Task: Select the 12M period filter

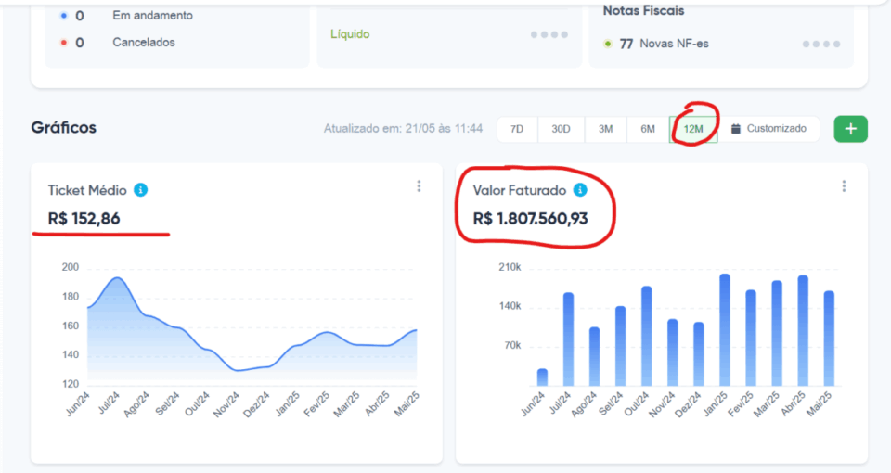Action: (x=693, y=129)
